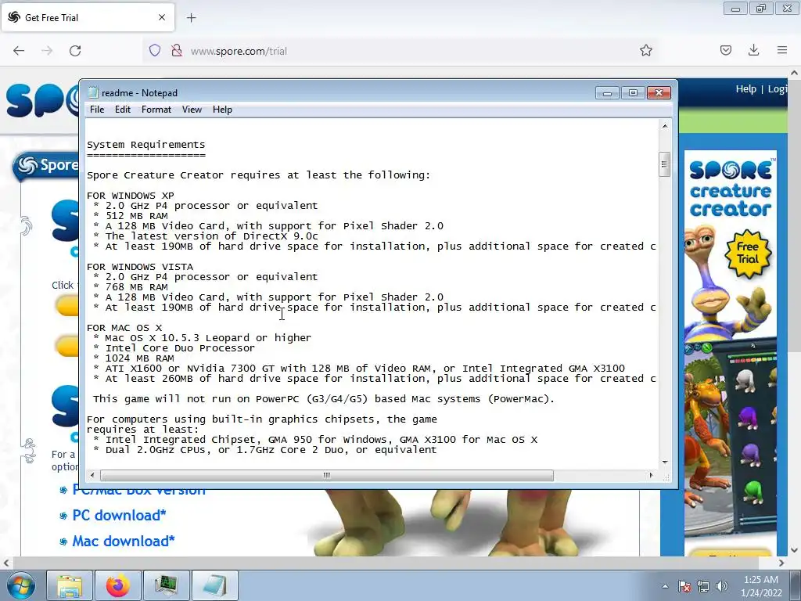Go back in Firefox
801x601 pixels.
tap(19, 51)
